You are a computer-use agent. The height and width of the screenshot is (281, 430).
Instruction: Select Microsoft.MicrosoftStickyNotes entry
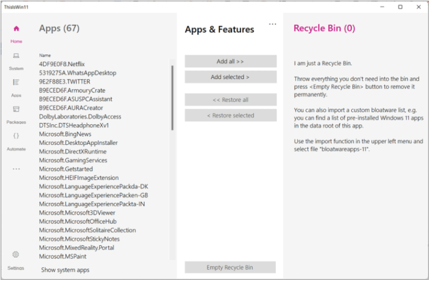point(79,239)
